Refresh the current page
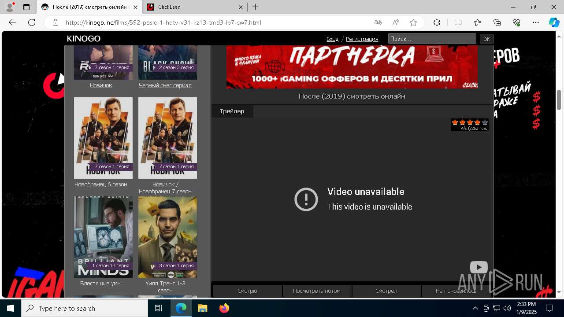 coord(32,22)
